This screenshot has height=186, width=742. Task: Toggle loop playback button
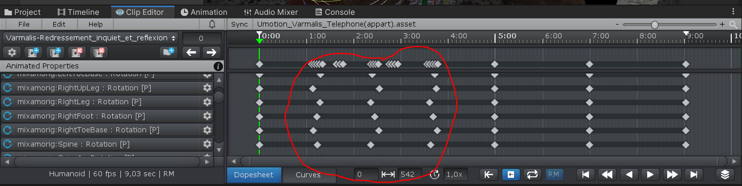(x=532, y=174)
